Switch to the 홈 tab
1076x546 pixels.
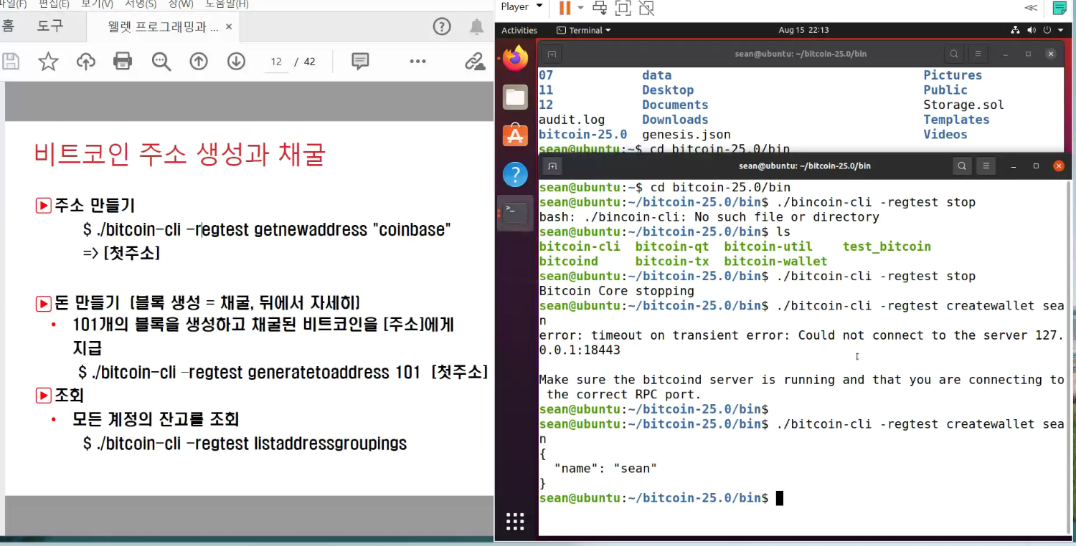pyautogui.click(x=8, y=27)
